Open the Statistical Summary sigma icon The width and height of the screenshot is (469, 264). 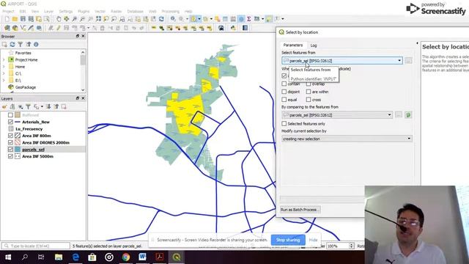249,19
